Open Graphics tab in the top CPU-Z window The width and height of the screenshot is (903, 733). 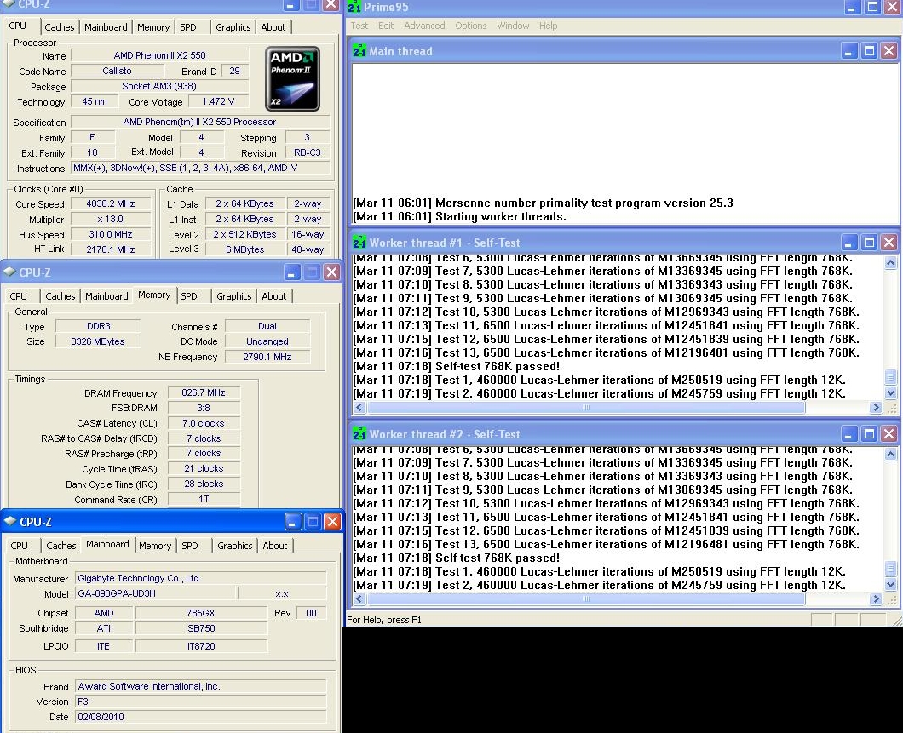(x=233, y=27)
